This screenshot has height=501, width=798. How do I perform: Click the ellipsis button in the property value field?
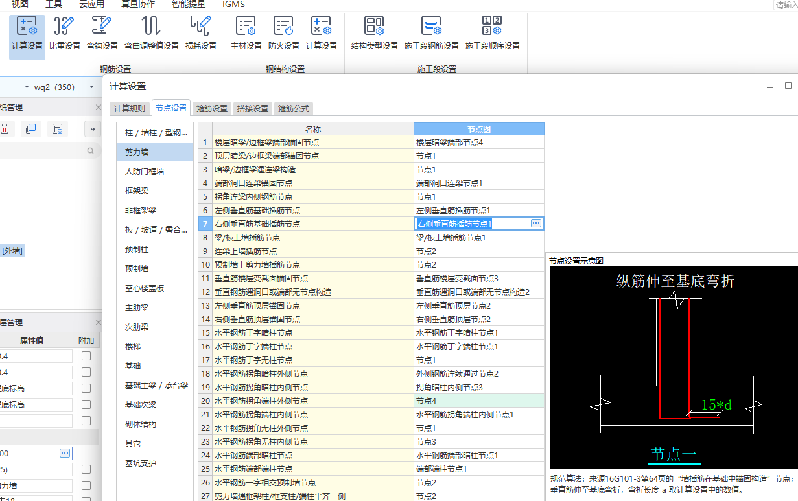(x=65, y=453)
